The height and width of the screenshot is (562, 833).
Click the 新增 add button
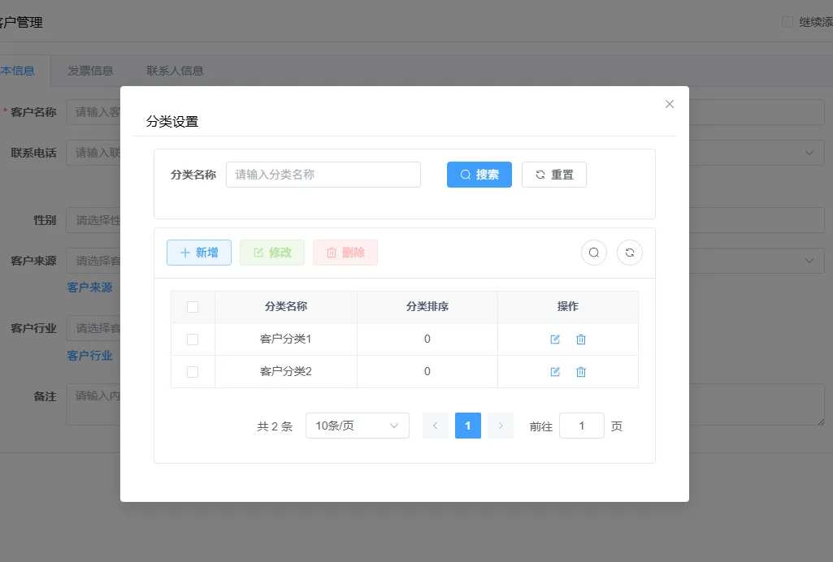point(199,253)
